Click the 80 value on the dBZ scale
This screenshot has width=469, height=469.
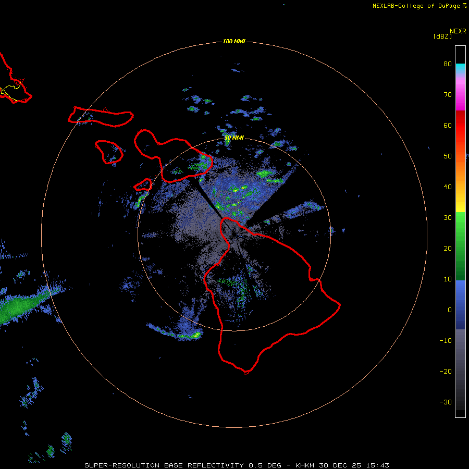click(448, 64)
